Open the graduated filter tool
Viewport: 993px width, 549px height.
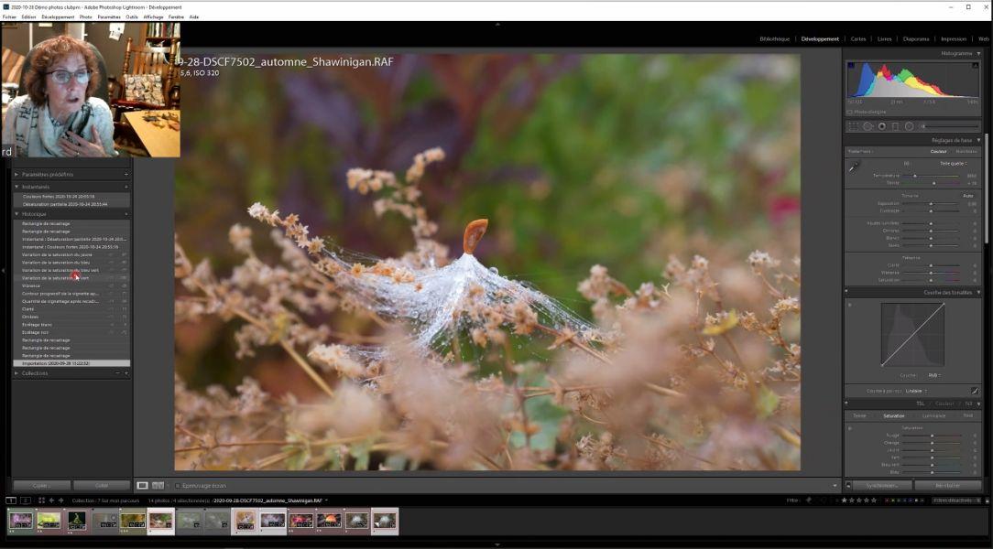[895, 126]
